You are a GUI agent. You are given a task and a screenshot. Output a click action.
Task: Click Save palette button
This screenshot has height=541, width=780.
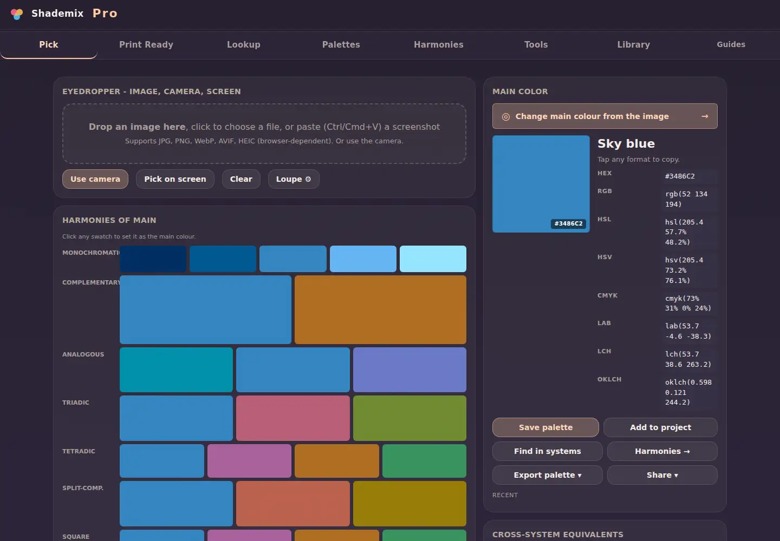pos(545,427)
